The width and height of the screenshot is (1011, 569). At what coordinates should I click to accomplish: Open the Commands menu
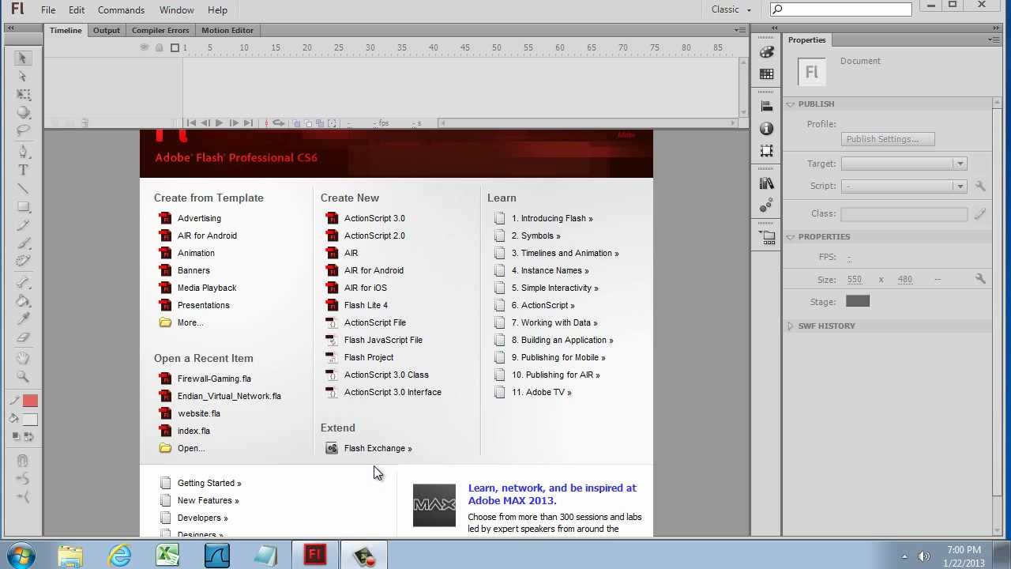point(121,9)
